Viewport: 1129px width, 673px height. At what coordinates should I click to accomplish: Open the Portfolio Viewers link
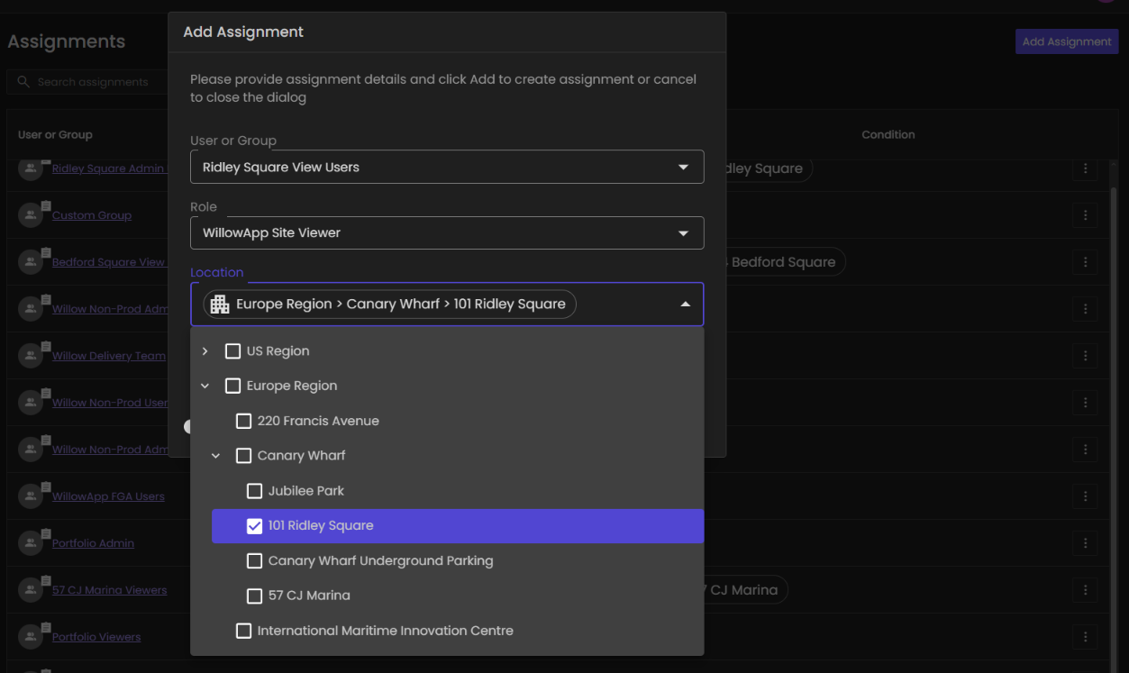click(x=96, y=637)
